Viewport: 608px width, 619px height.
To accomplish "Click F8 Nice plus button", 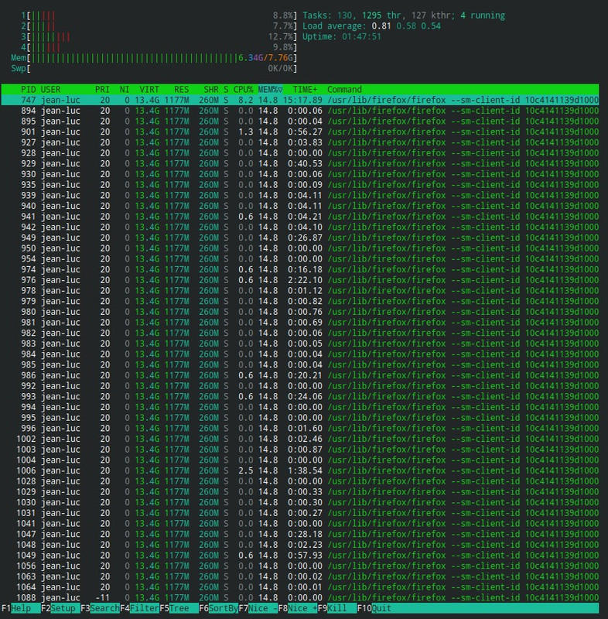I will pos(298,608).
